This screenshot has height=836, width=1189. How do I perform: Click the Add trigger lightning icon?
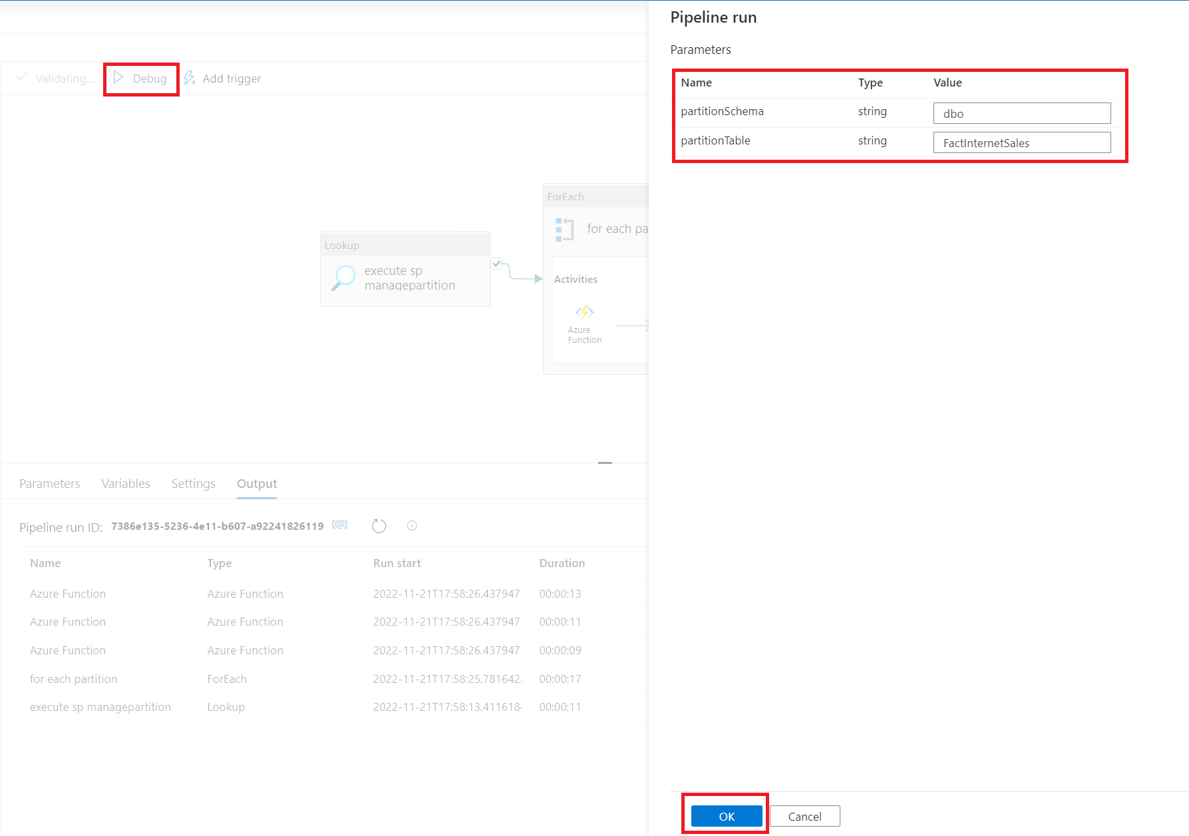[x=188, y=78]
